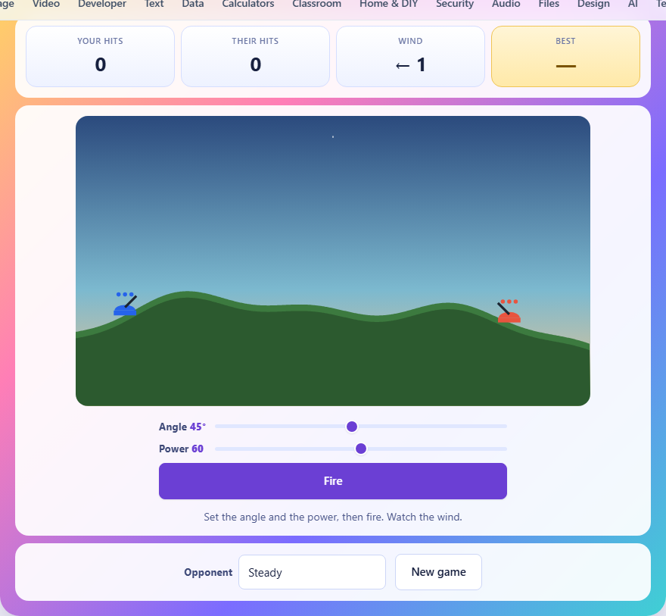Open the Developer category menu
The image size is (666, 616).
[x=102, y=5]
